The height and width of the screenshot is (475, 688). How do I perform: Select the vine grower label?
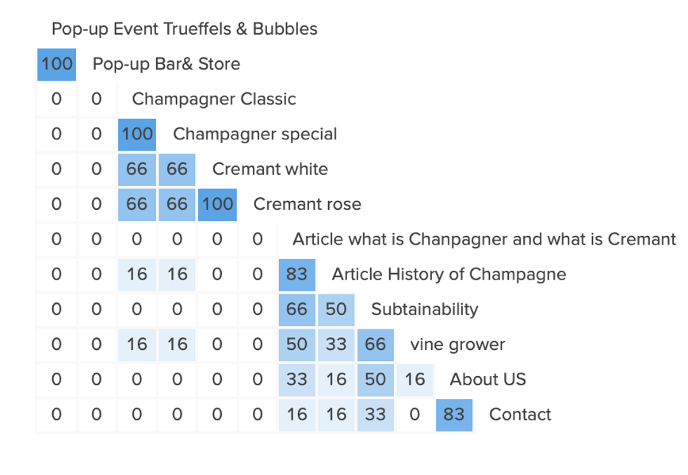(457, 344)
